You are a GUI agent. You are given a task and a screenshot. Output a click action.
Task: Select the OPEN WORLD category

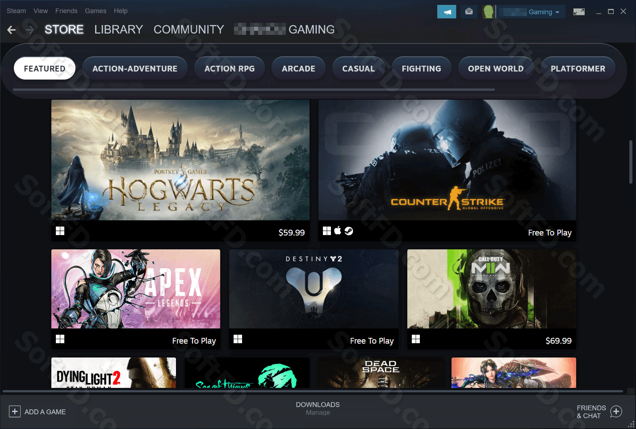(x=496, y=68)
